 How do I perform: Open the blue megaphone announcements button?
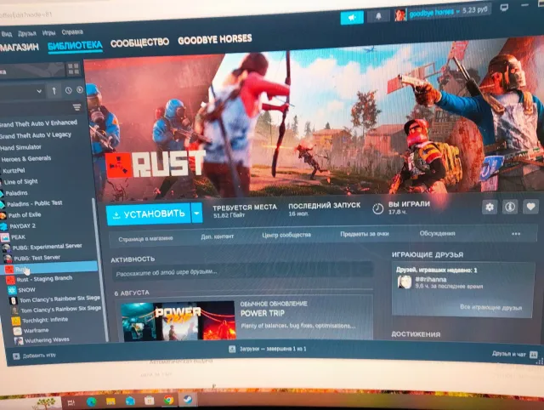[352, 17]
